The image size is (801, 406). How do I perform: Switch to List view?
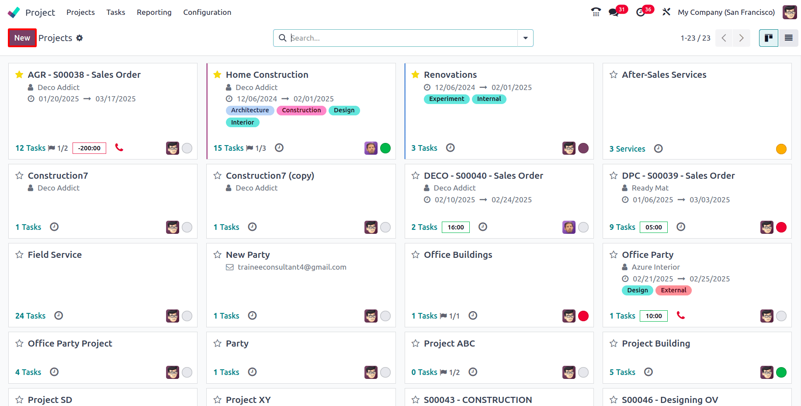[788, 38]
